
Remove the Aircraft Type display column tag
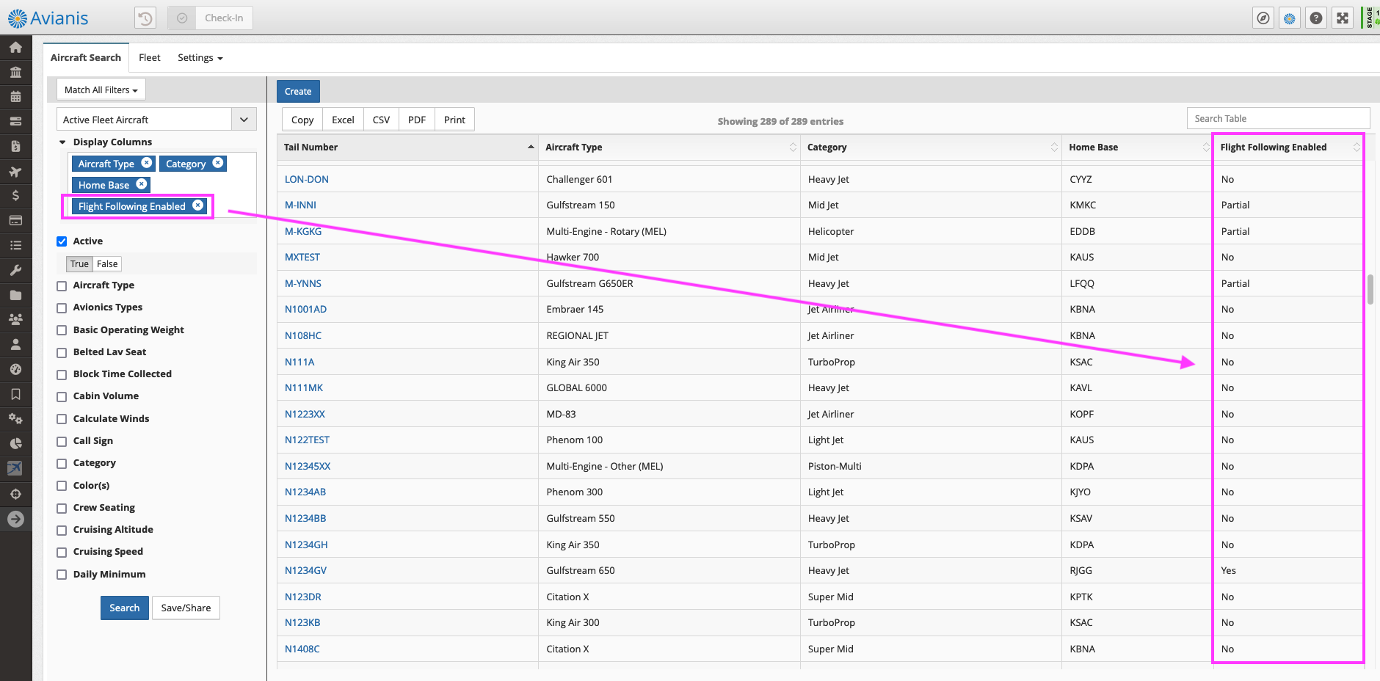point(147,163)
